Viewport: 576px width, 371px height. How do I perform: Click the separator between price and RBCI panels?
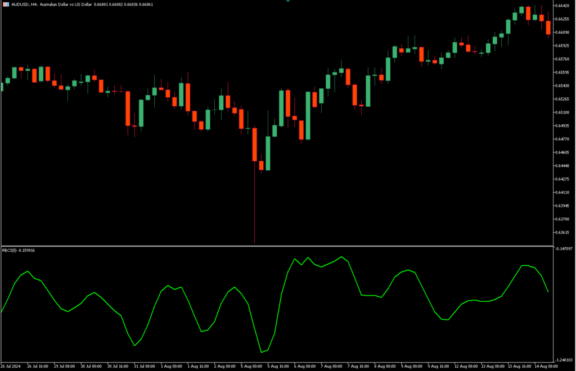(x=277, y=246)
